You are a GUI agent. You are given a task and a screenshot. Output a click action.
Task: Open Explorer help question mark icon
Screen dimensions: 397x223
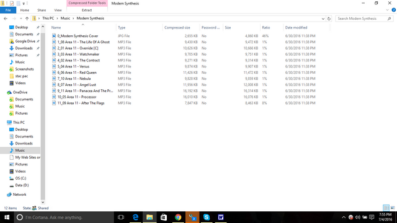tap(394, 10)
